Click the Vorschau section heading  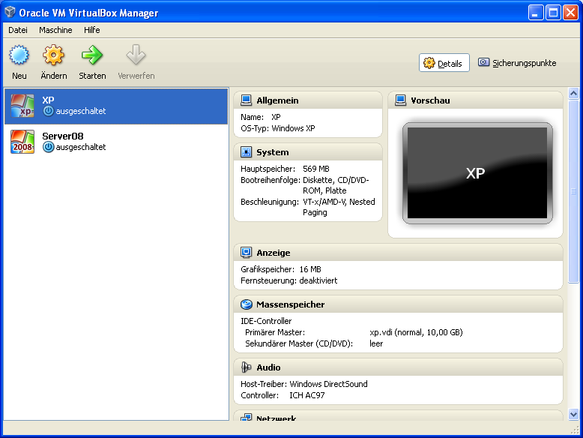[x=430, y=100]
